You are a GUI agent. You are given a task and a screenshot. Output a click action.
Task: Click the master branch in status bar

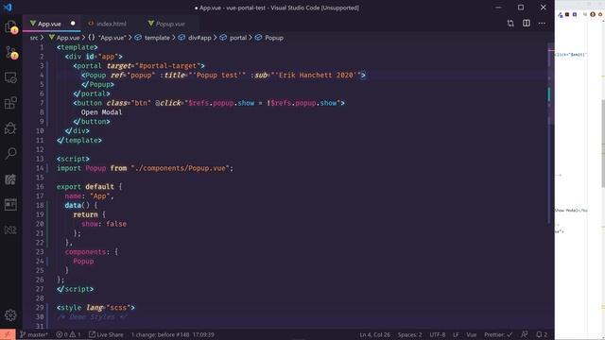pos(34,334)
